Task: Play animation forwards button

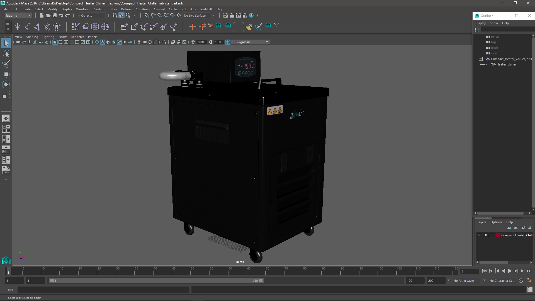Action: [510, 271]
